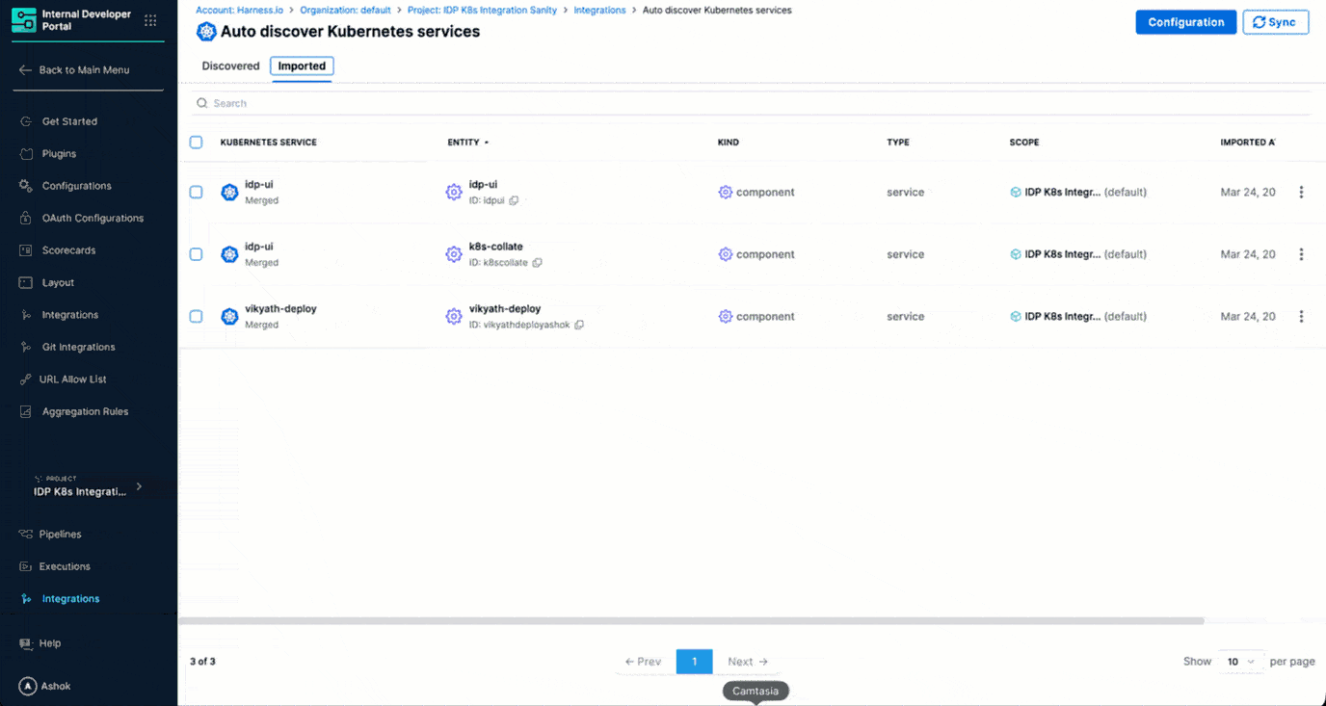1326x706 pixels.
Task: Open the rows per page dropdown
Action: [1240, 662]
